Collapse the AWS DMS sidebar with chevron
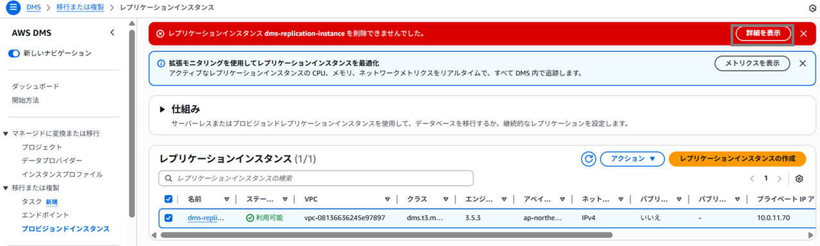Screen dimensions: 820x246 112,33
